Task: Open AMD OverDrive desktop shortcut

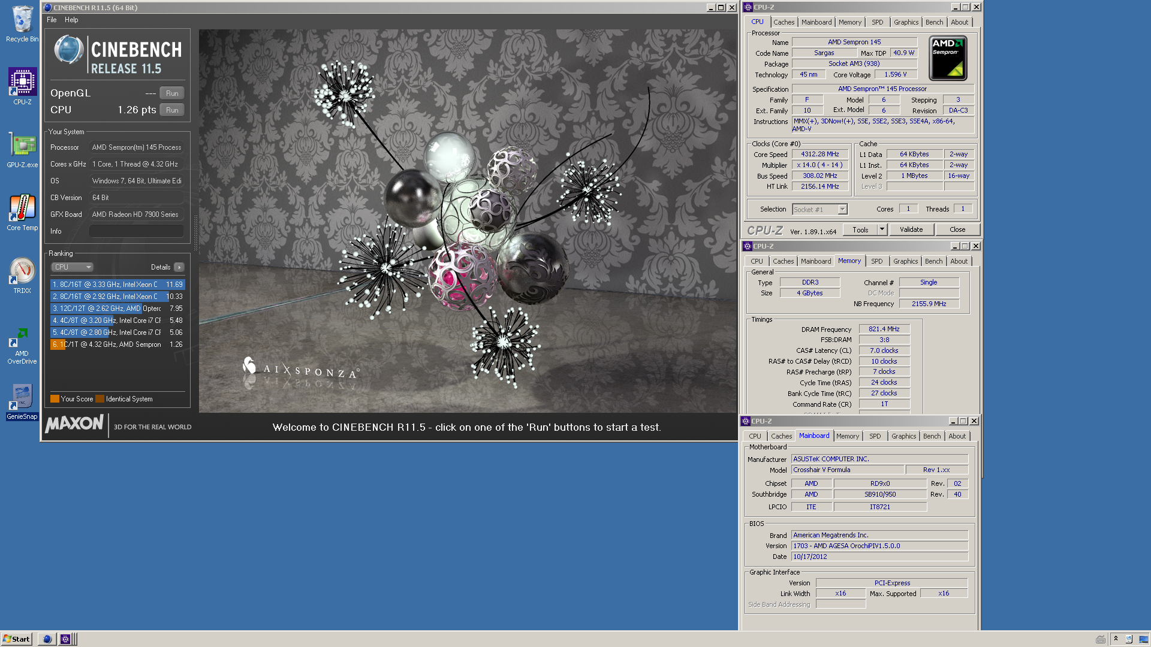Action: pyautogui.click(x=22, y=346)
